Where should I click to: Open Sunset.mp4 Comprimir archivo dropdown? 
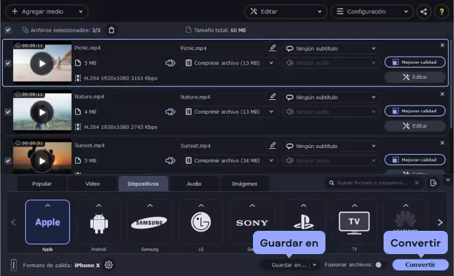(x=229, y=160)
